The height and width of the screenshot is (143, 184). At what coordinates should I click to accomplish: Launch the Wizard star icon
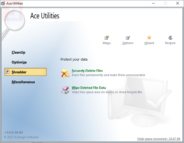[149, 38]
